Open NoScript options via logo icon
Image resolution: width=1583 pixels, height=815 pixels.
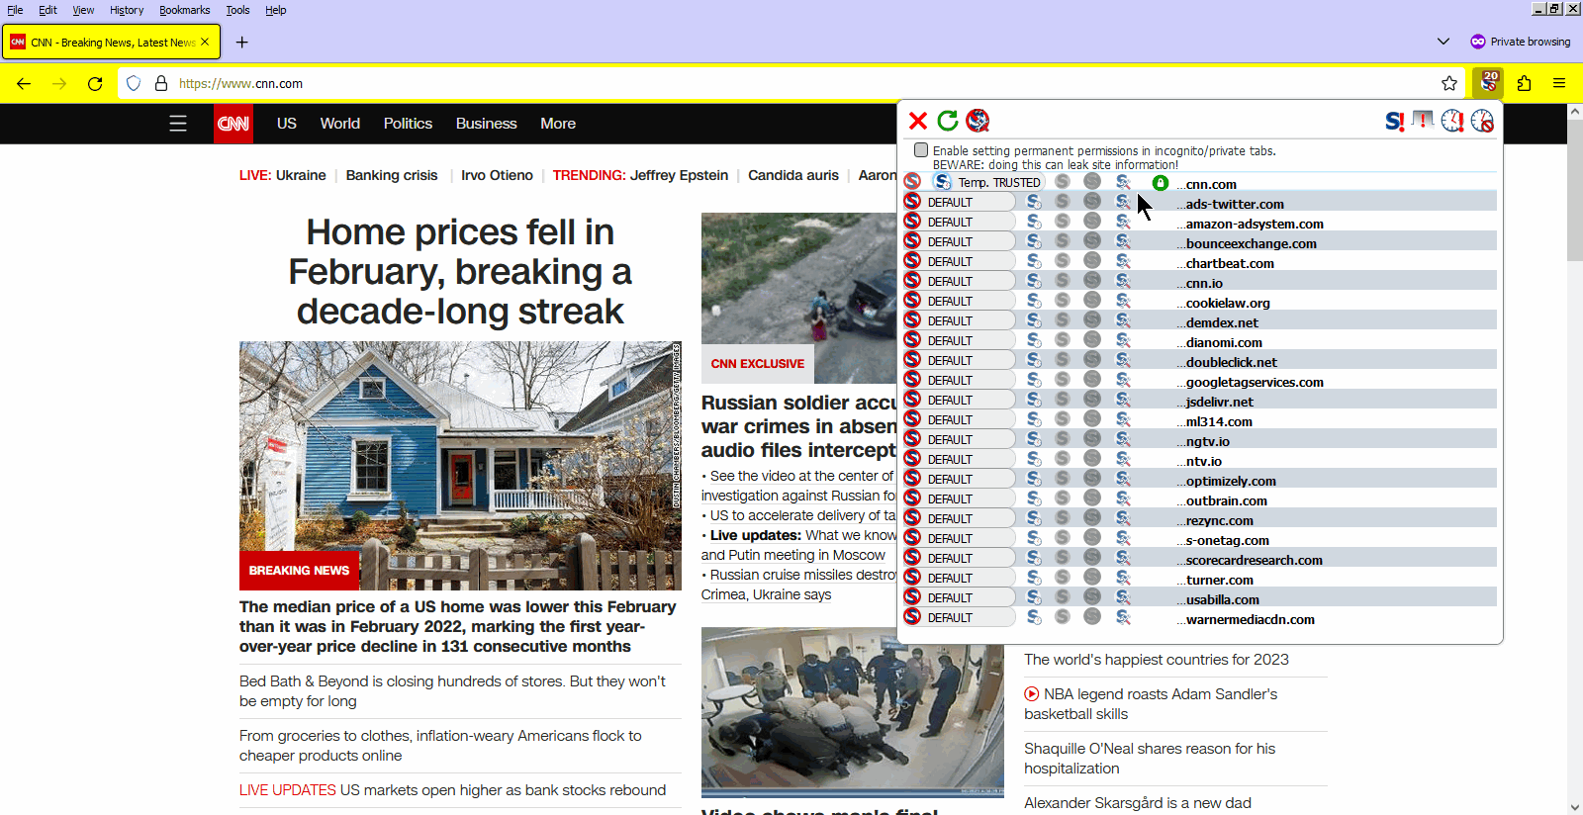tap(978, 121)
